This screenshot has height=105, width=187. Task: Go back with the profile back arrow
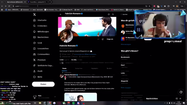[60, 14]
